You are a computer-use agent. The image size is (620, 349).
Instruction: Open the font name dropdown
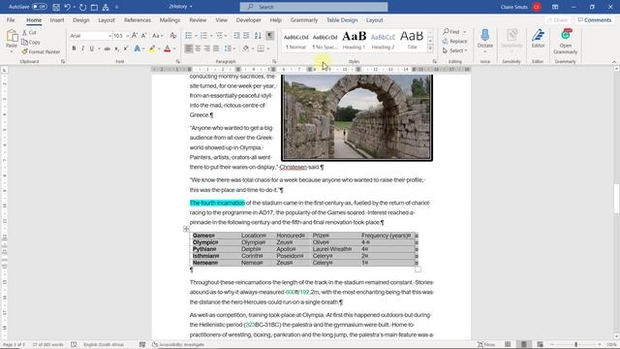[109, 36]
